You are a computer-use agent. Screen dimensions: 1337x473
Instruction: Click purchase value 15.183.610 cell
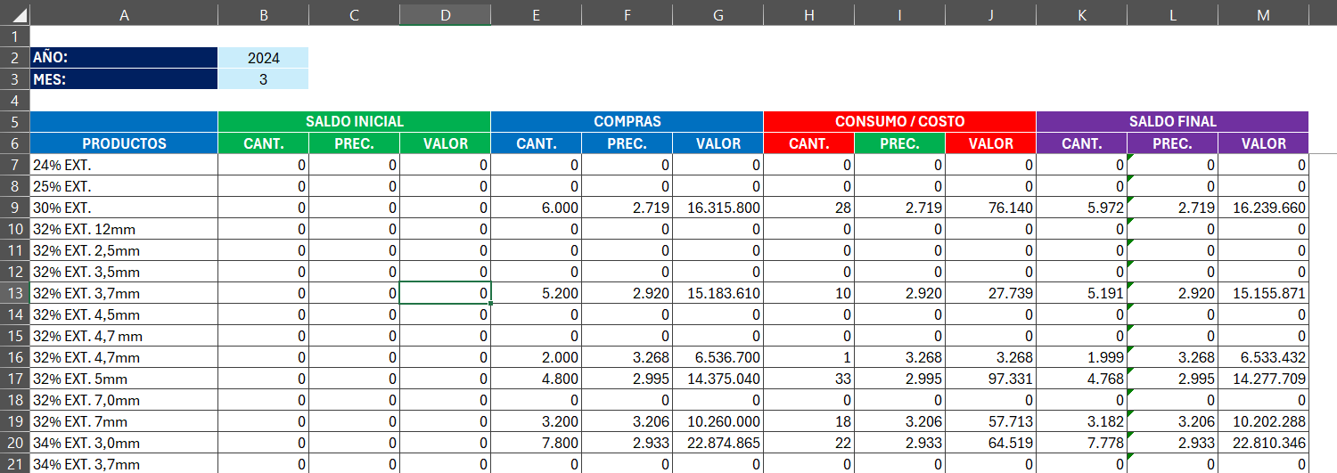pos(718,293)
